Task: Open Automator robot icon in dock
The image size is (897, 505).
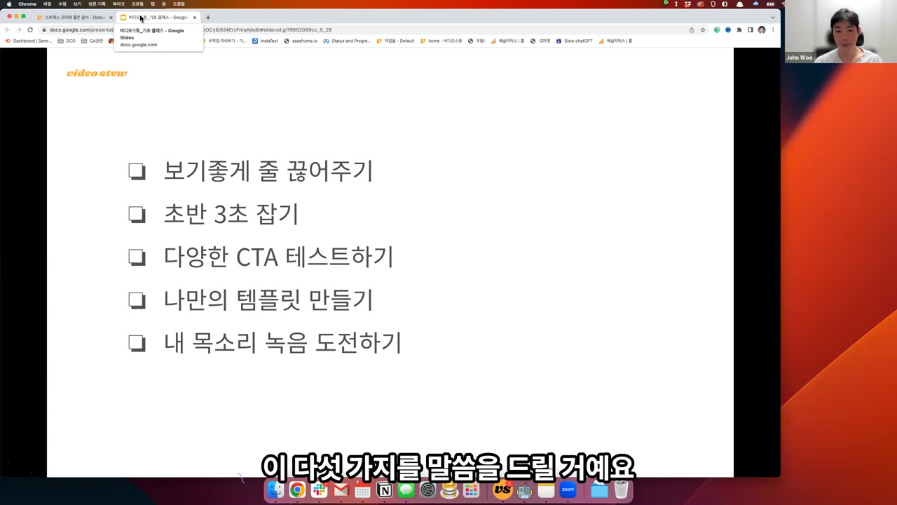Action: tap(524, 490)
